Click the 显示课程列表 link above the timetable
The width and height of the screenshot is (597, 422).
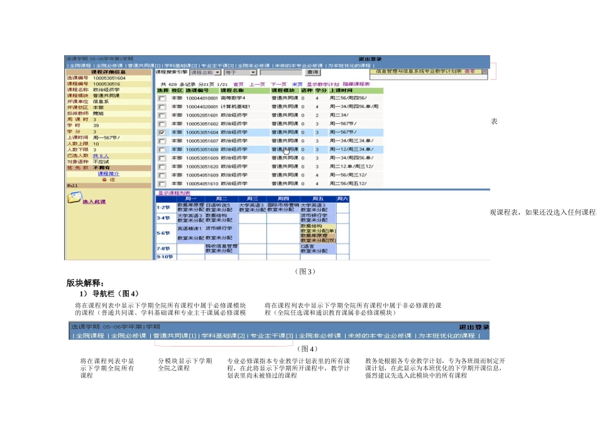coord(174,193)
